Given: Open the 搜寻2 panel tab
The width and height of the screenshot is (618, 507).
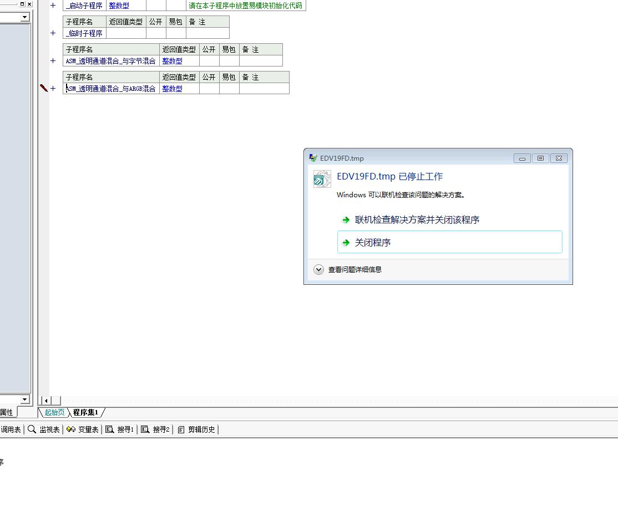Looking at the screenshot, I should click(x=155, y=429).
